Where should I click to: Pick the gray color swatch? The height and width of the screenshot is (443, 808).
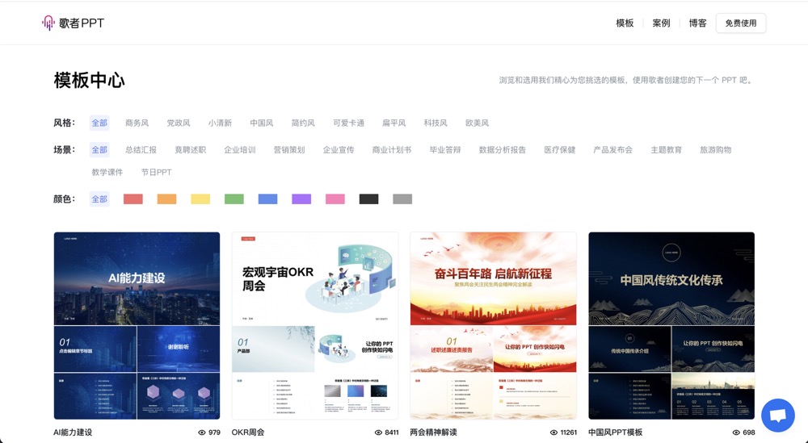pyautogui.click(x=402, y=199)
